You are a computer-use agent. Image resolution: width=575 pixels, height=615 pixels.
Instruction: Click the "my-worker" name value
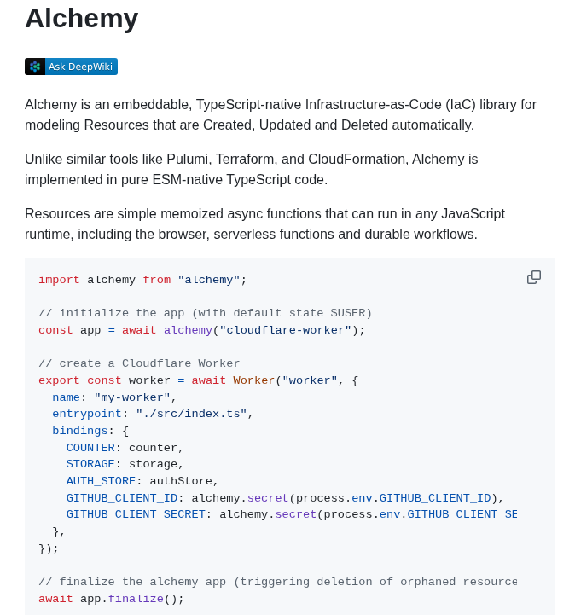pyautogui.click(x=132, y=397)
